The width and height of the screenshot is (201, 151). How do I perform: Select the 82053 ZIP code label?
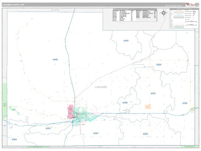[x=153, y=93]
